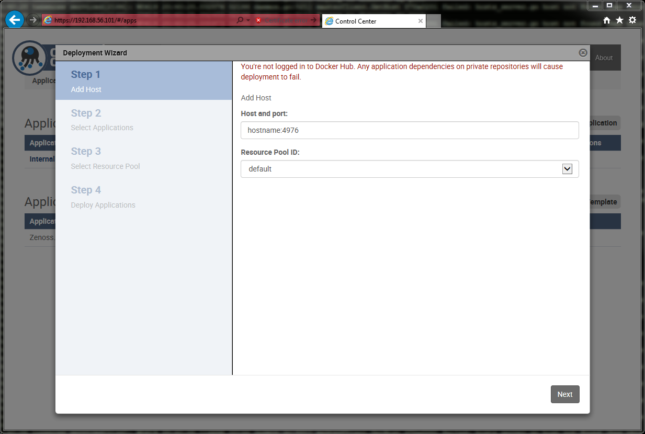Open the address bar autocomplete dropdown arrow
645x434 pixels.
tap(248, 20)
